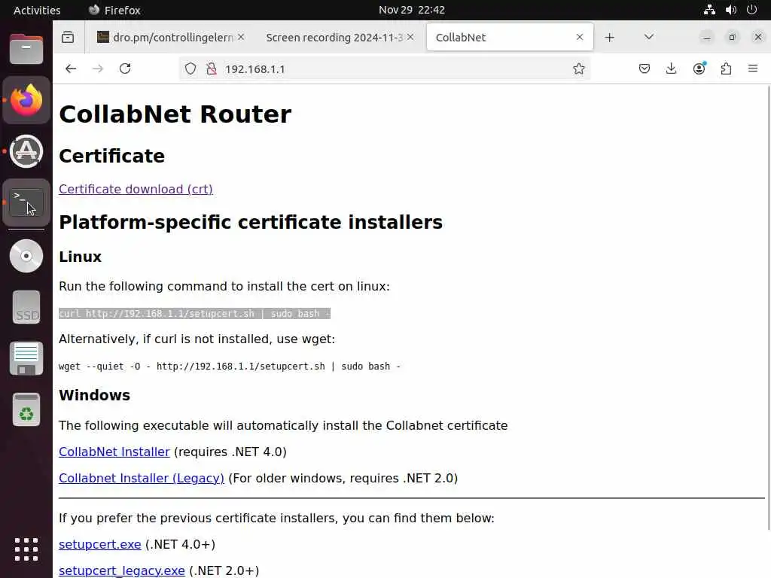771x578 pixels.
Task: Close the CollabNet tab
Action: tap(580, 37)
